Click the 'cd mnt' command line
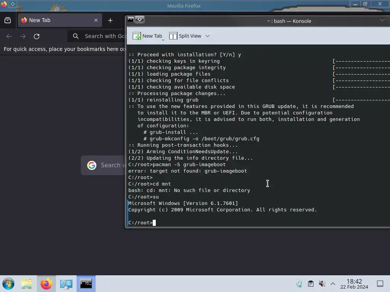Screen dimensions: 390x292 coord(149,184)
